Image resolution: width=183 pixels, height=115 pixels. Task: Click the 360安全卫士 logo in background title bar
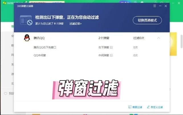click(x=5, y=3)
